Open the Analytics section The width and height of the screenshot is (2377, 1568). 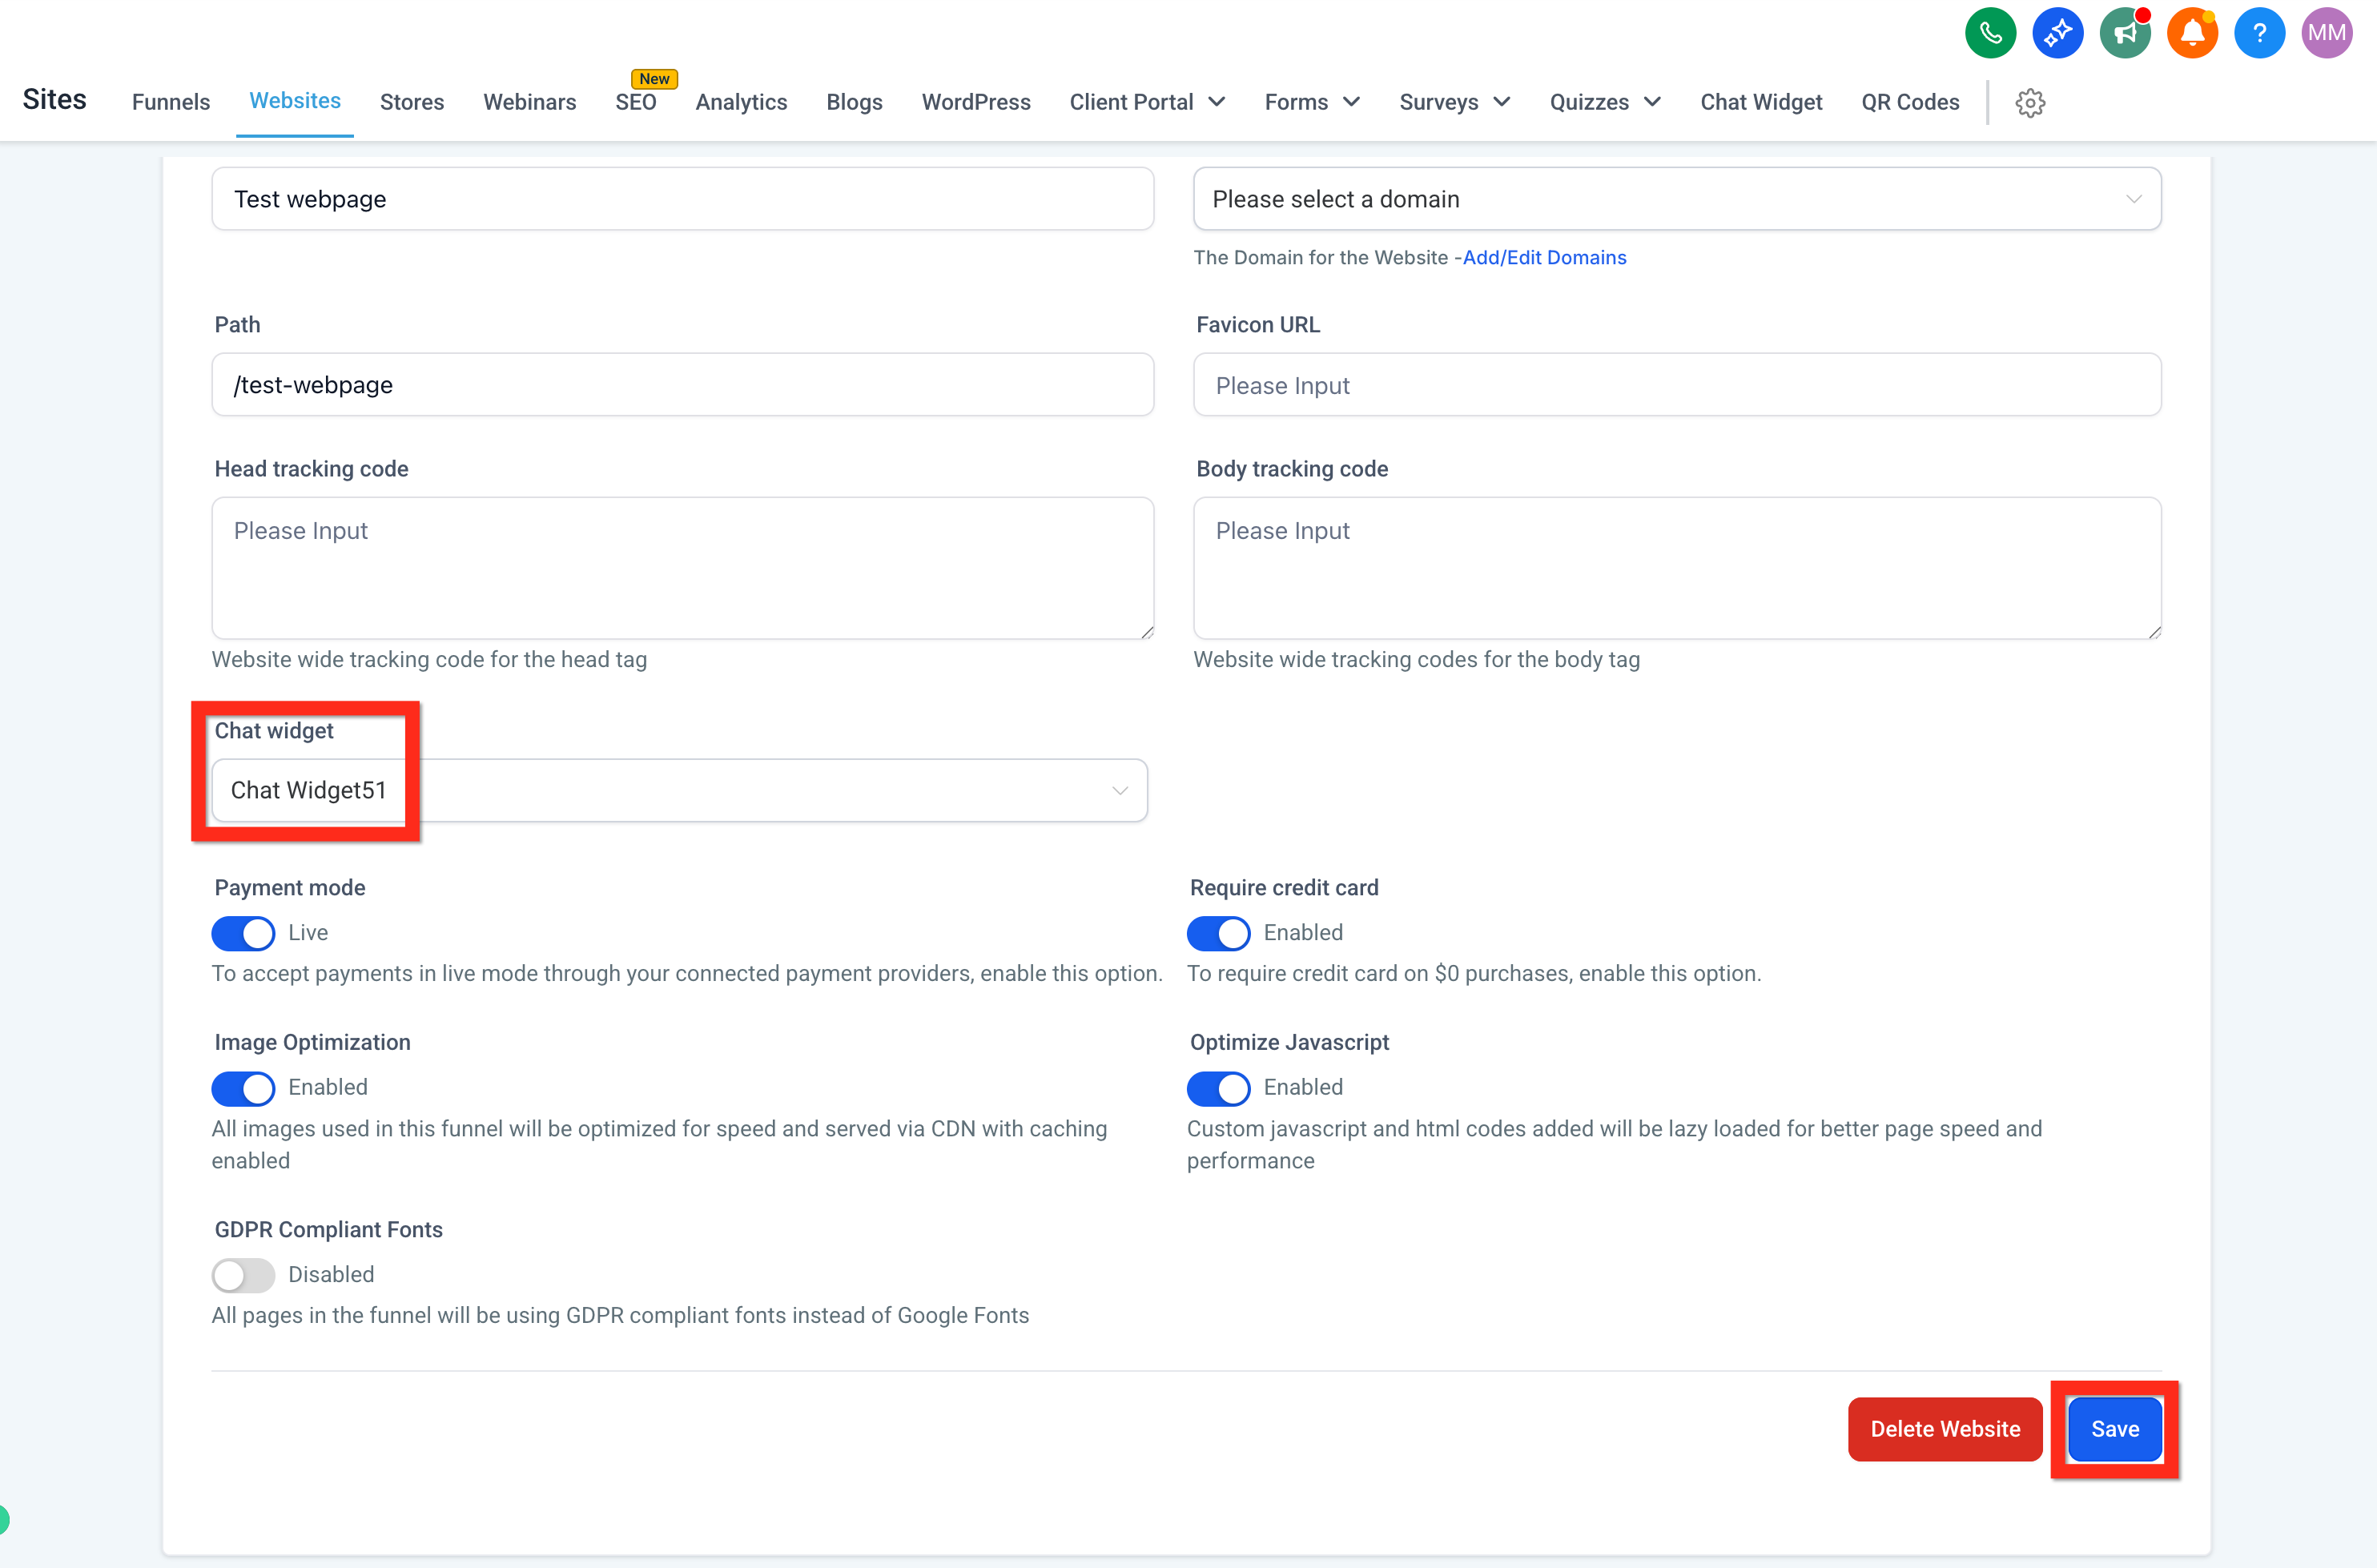(741, 102)
